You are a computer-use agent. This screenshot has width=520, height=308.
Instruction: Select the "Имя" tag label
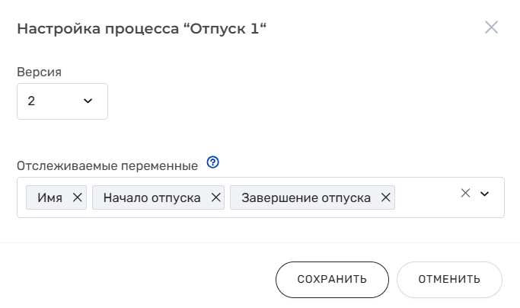coord(50,197)
